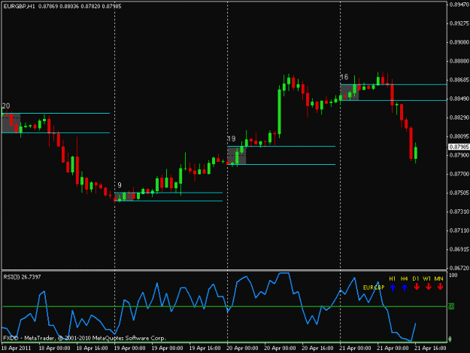Screen dimensions: 470x353
Task: Click the RSI level 50 label
Action: tap(451, 306)
